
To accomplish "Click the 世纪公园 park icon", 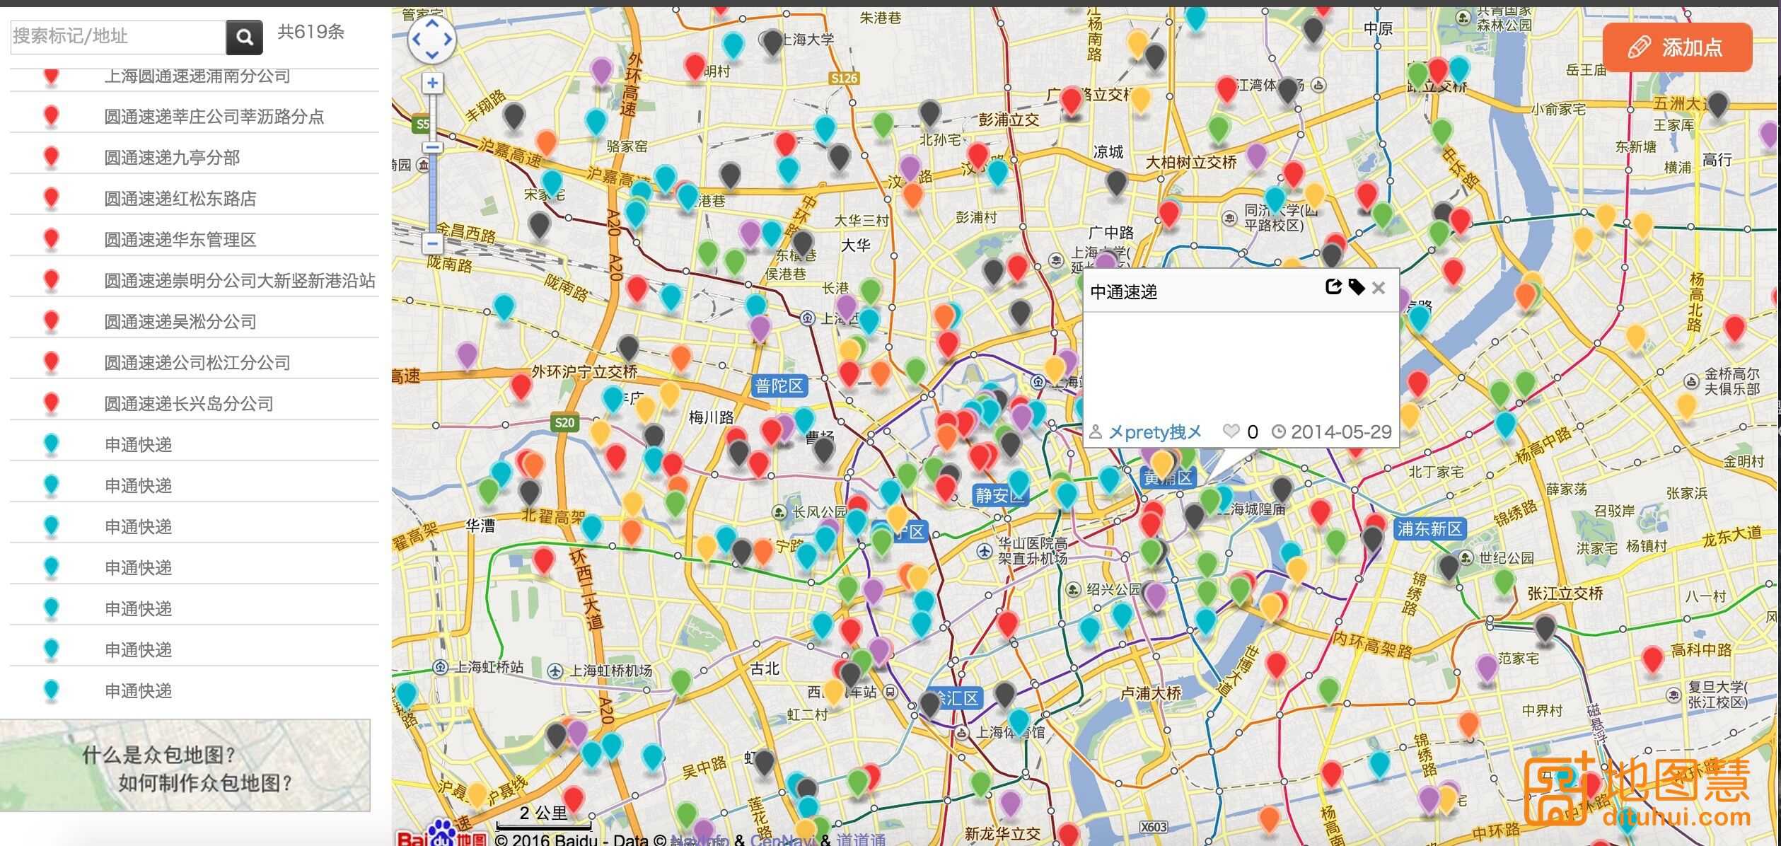I will (1466, 557).
